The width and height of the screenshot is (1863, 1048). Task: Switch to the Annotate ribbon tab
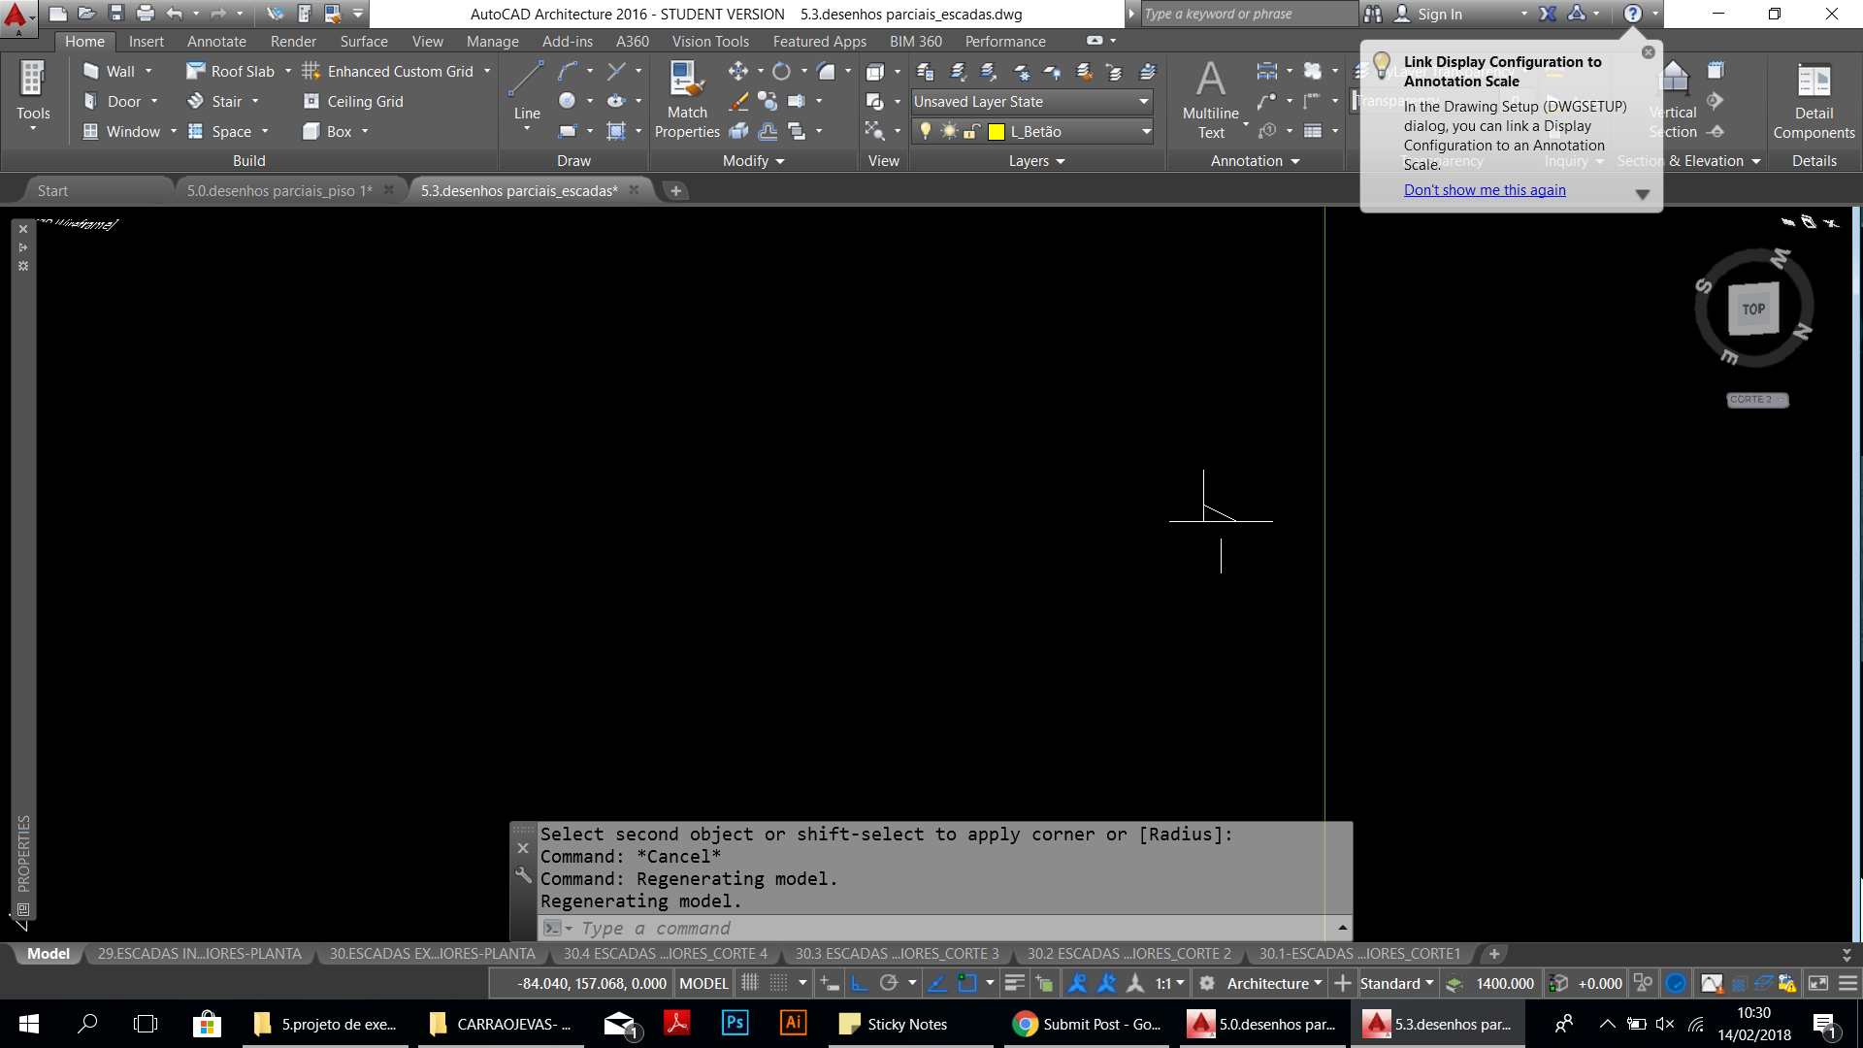tap(216, 41)
